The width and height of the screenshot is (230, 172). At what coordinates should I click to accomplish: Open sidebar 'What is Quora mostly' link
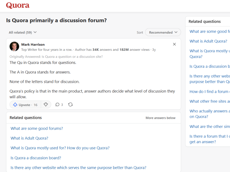coord(210,54)
